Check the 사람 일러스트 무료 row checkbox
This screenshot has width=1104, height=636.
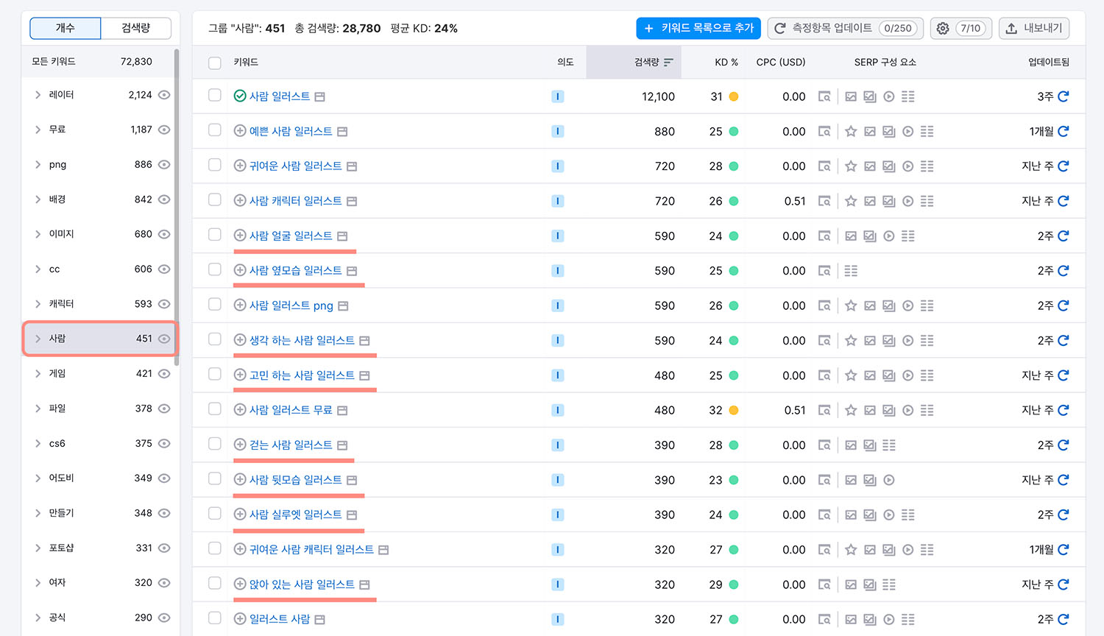click(215, 409)
